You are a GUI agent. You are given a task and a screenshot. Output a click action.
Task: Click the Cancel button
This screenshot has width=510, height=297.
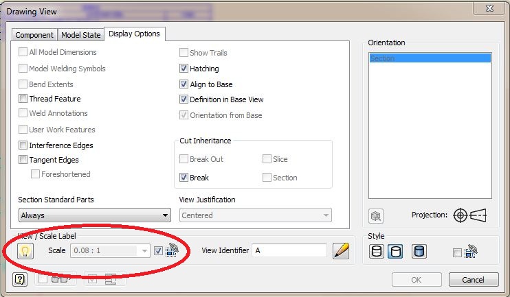[474, 279]
